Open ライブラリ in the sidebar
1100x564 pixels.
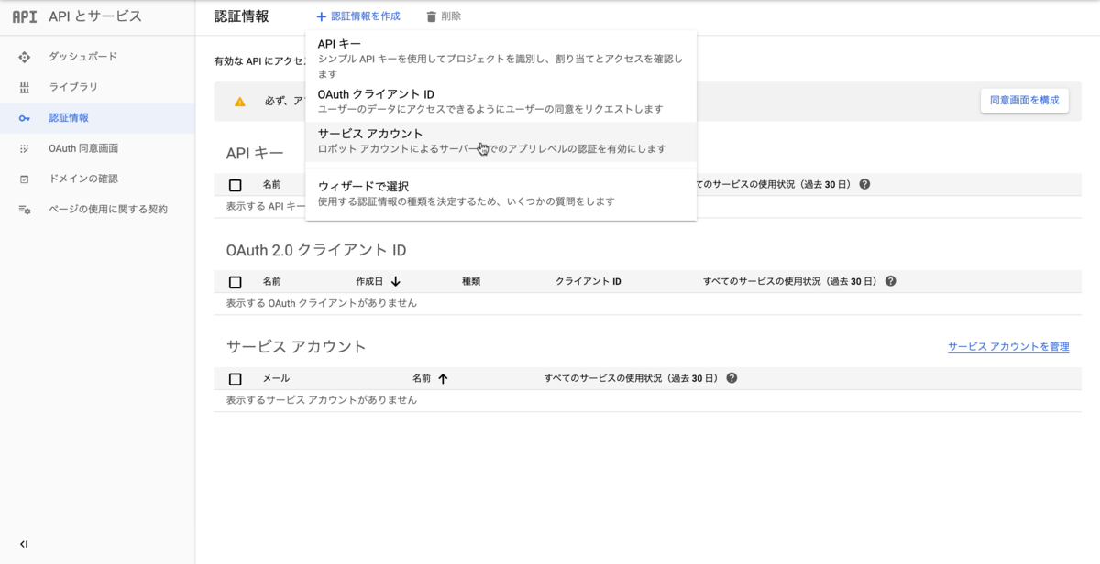97,87
